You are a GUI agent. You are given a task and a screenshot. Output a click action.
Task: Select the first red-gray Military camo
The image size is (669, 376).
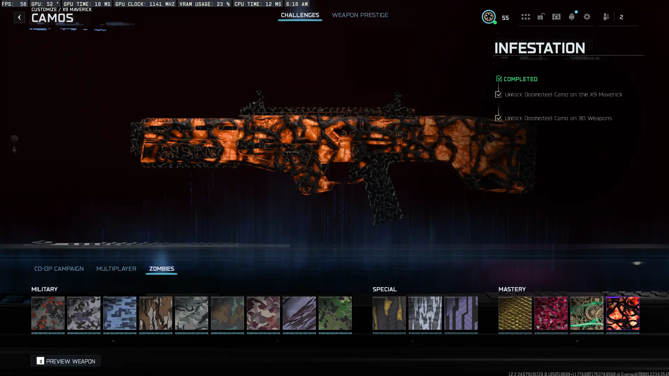pos(48,313)
